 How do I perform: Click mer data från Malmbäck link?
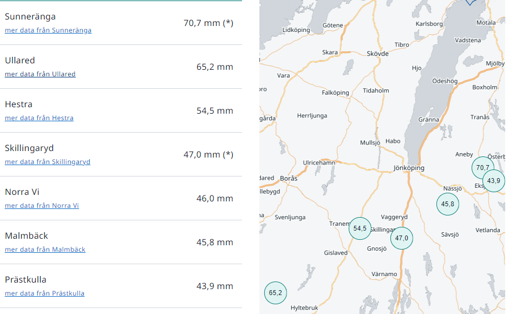point(45,250)
